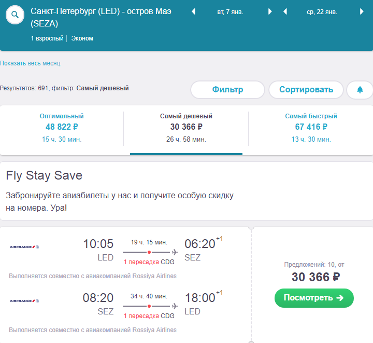Go to next return date arrow
373x343 pixels.
362,11
